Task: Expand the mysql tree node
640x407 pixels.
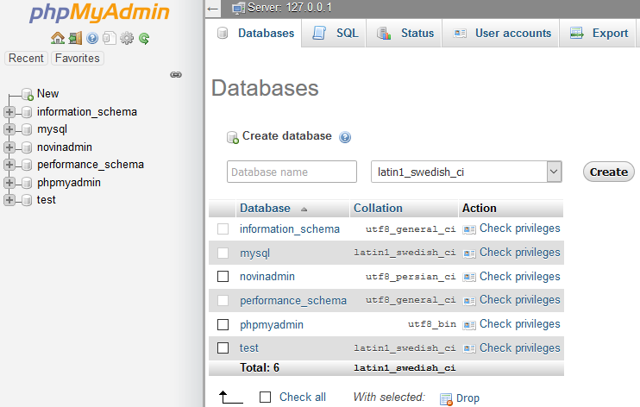Action: 9,129
